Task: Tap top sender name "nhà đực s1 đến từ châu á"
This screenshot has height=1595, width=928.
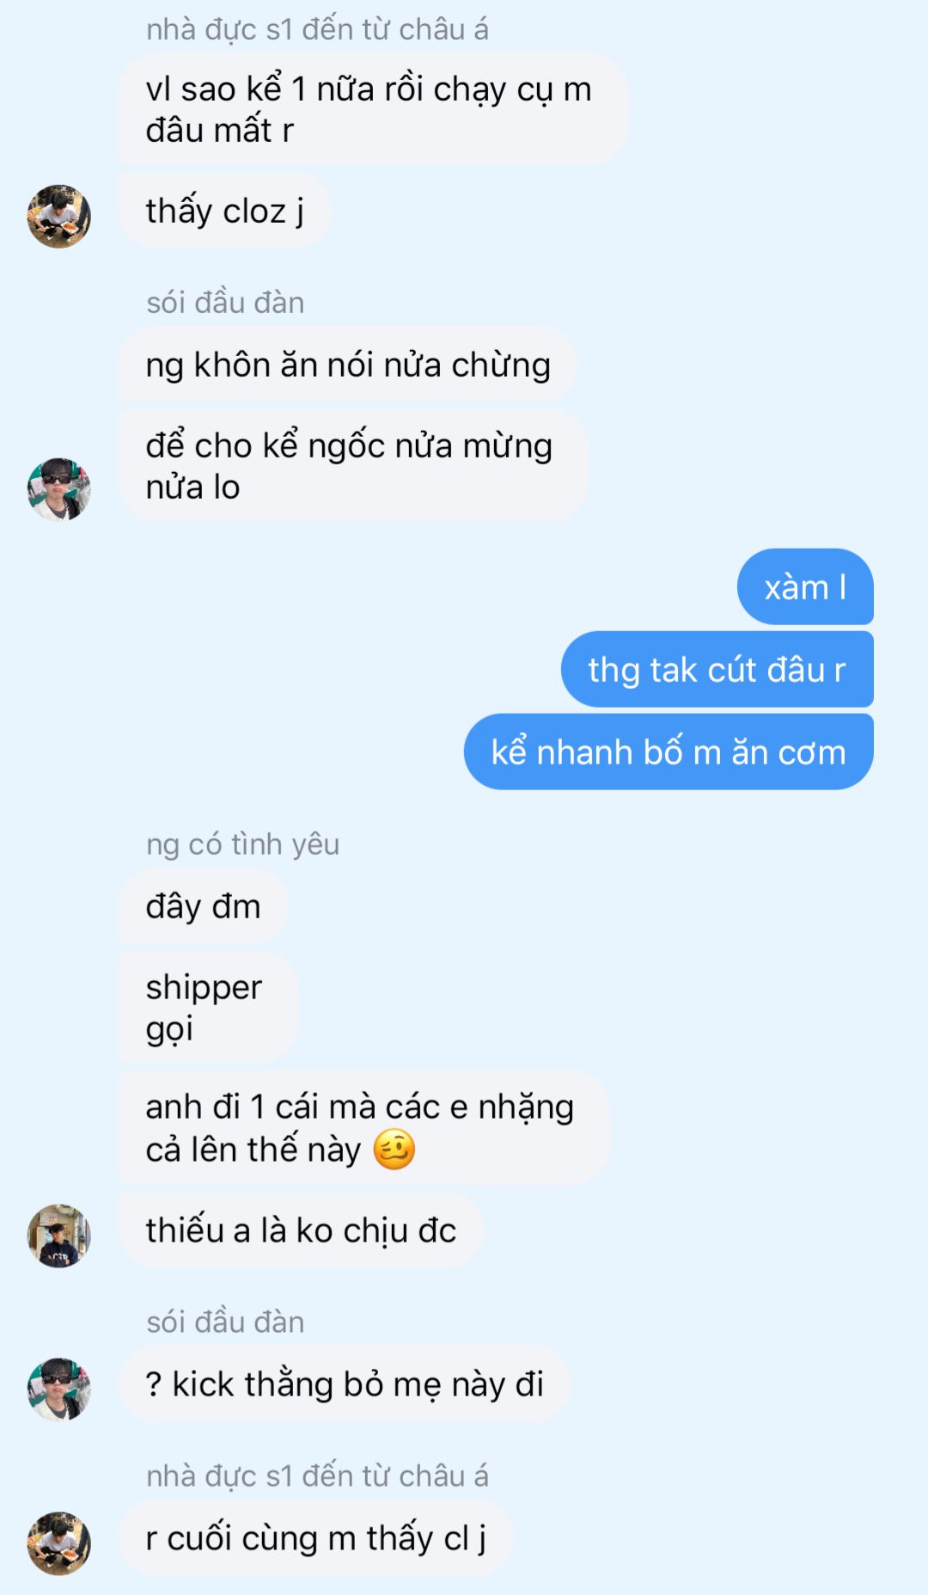Action: tap(317, 29)
